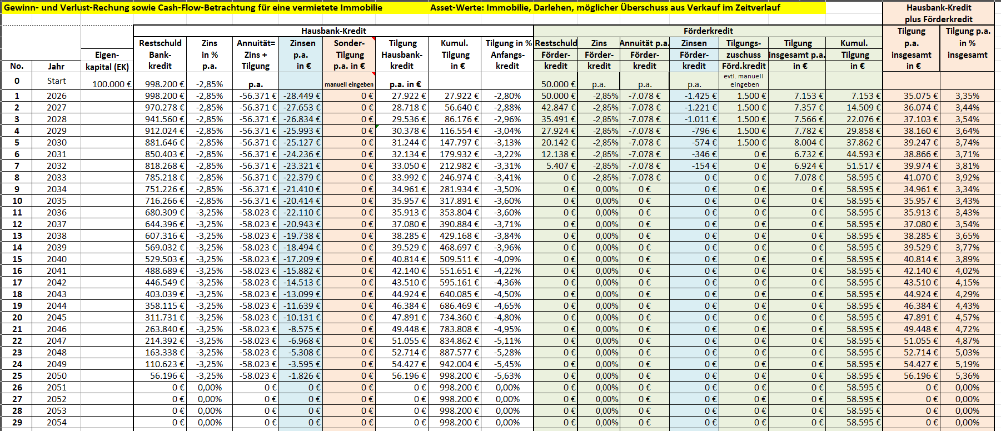Click the green 'Förderkredit' section header
Viewport: 1001px width, 431px height.
(708, 31)
